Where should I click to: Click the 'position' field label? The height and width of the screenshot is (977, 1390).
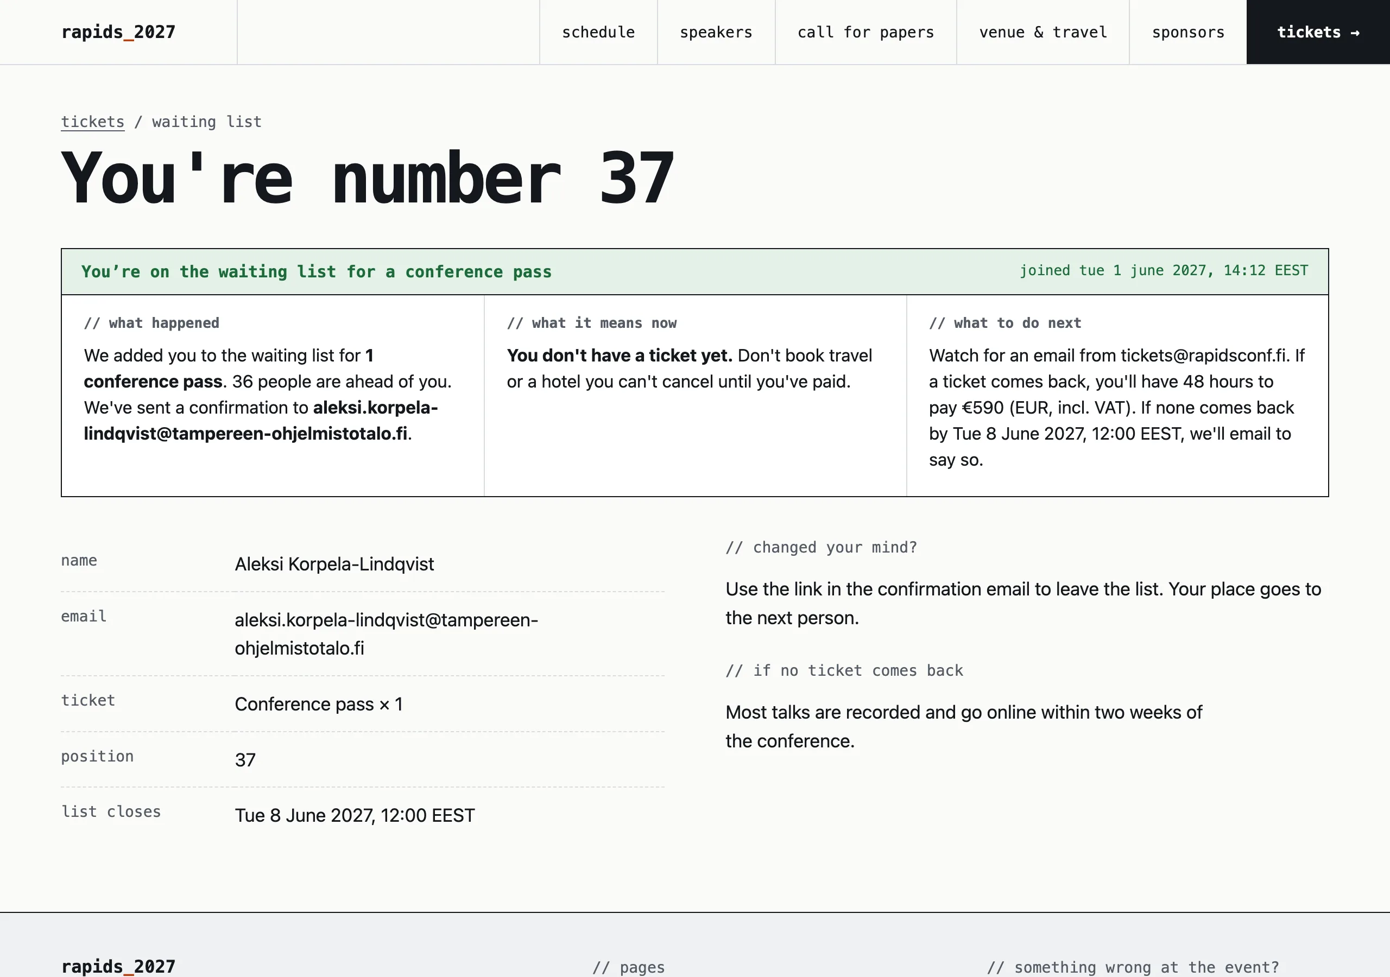98,756
